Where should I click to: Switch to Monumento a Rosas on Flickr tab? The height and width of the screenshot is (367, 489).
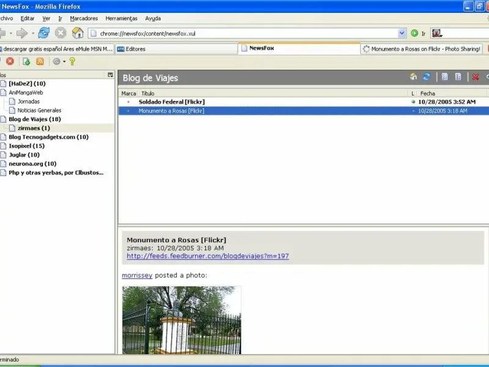coord(422,49)
